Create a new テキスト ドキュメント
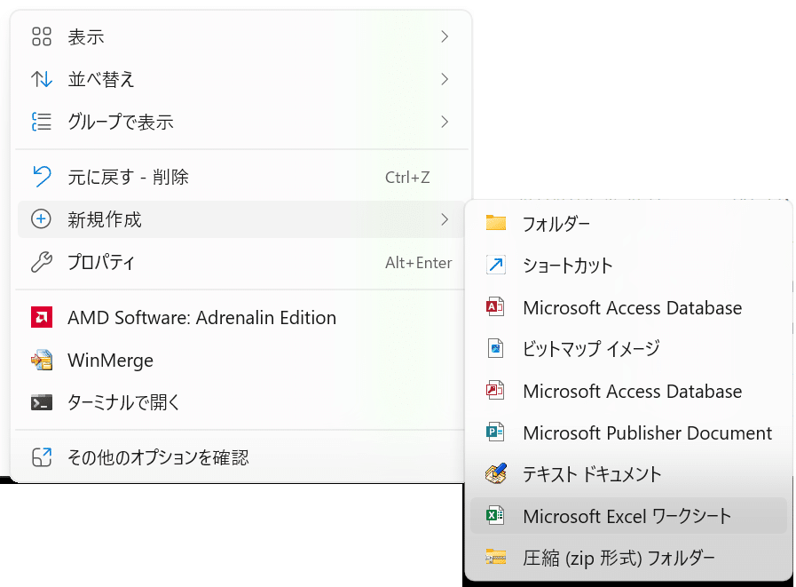 pyautogui.click(x=628, y=473)
